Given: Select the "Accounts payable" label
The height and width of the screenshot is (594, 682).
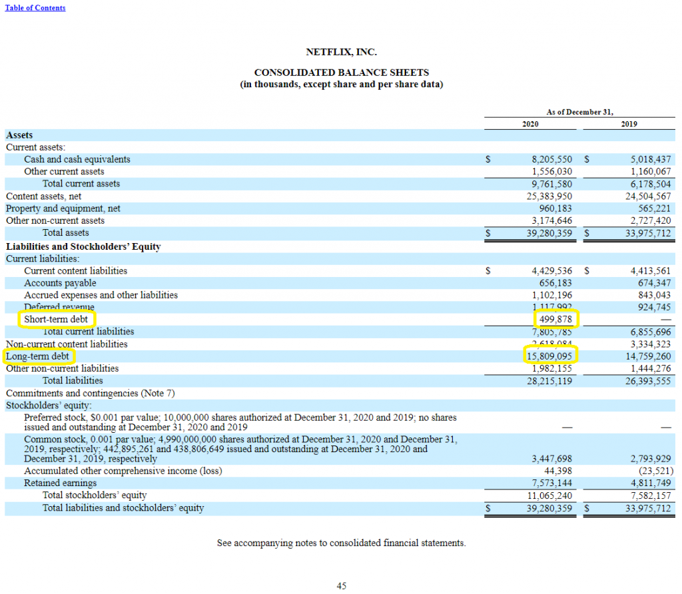Looking at the screenshot, I should pyautogui.click(x=60, y=284).
